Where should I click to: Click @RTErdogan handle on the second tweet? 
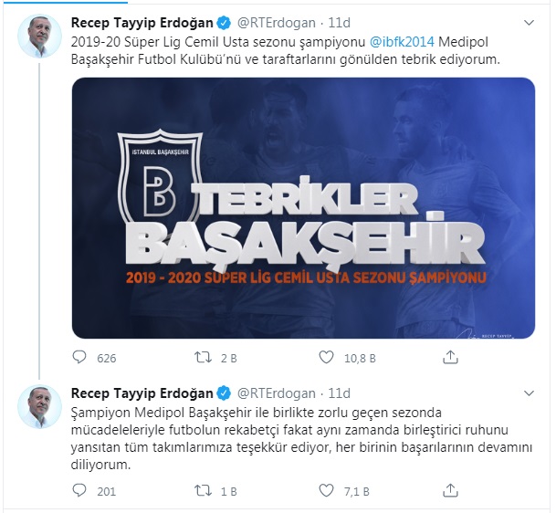[x=277, y=393]
